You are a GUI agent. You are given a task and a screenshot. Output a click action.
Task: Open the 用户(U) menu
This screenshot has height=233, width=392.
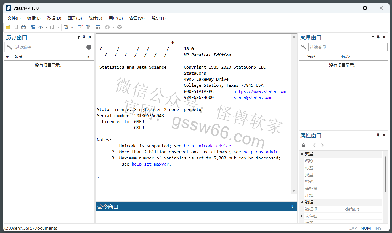pyautogui.click(x=116, y=18)
